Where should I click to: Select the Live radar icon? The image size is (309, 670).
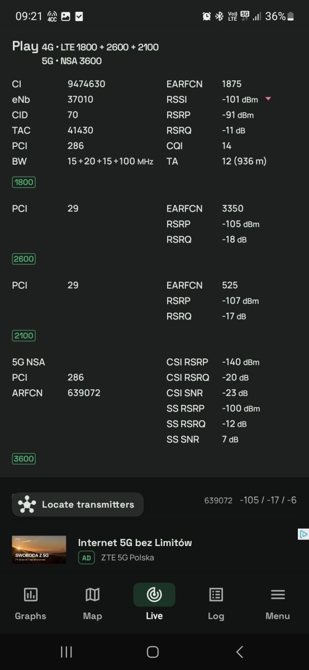pos(154,595)
